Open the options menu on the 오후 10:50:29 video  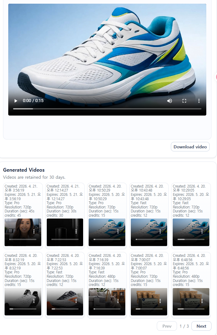point(118,232)
